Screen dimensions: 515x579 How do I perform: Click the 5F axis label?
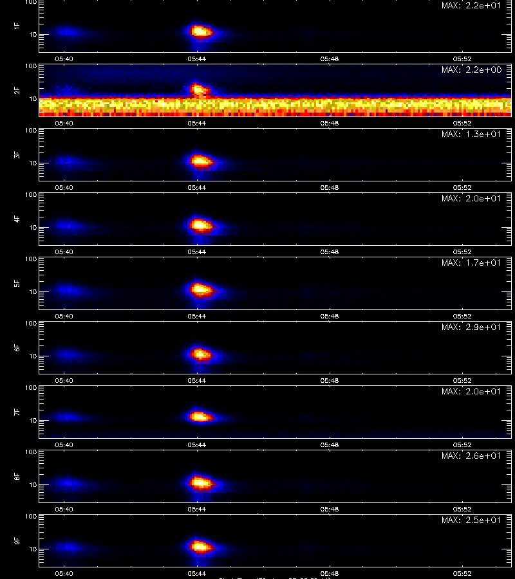tap(17, 283)
